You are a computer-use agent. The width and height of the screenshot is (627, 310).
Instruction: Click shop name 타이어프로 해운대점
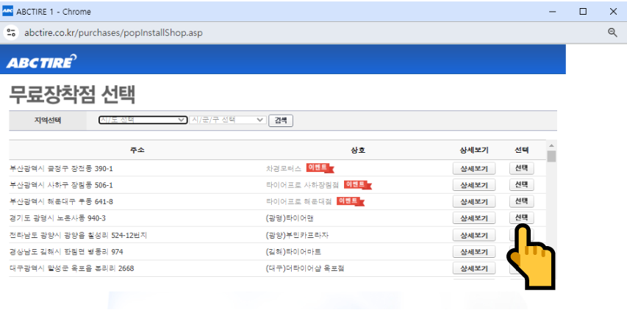click(298, 202)
